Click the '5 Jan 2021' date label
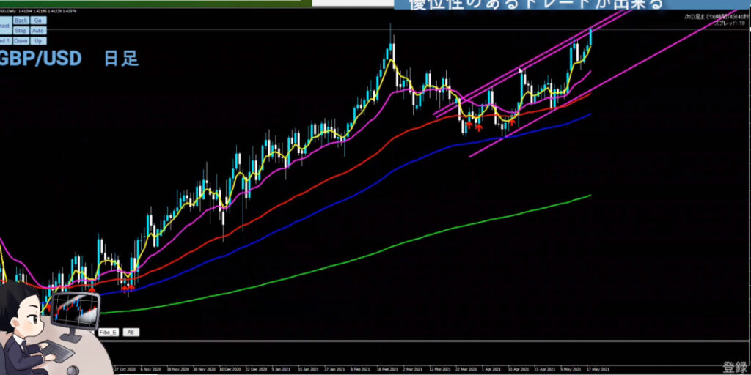 282,369
